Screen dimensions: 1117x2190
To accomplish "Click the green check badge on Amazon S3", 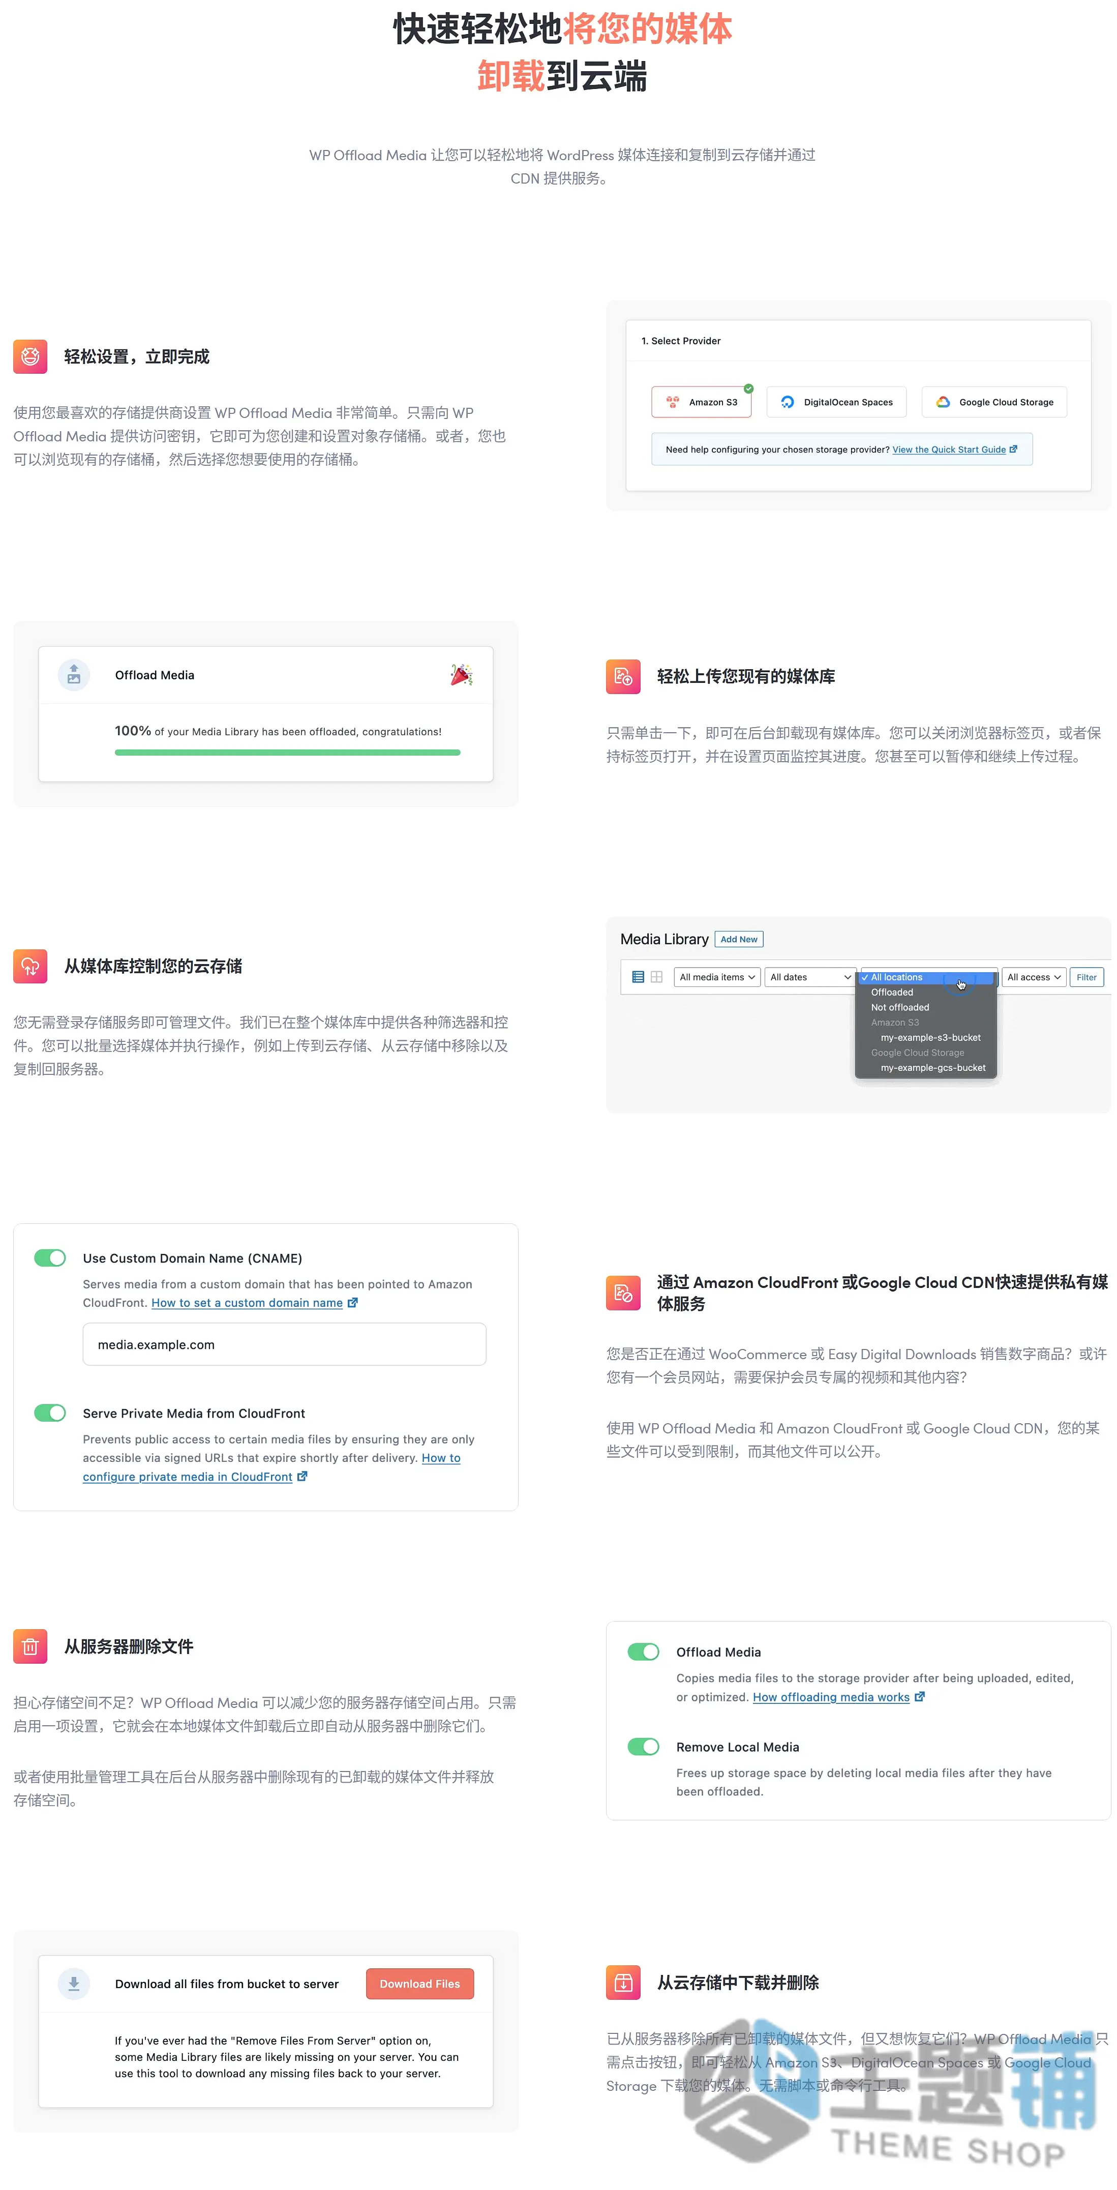I will tap(749, 388).
